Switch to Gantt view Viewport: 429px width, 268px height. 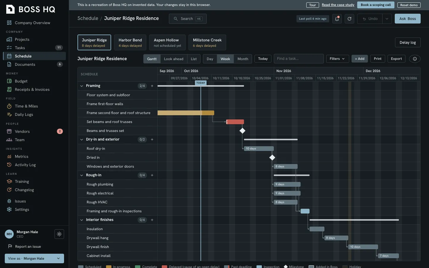click(x=152, y=59)
